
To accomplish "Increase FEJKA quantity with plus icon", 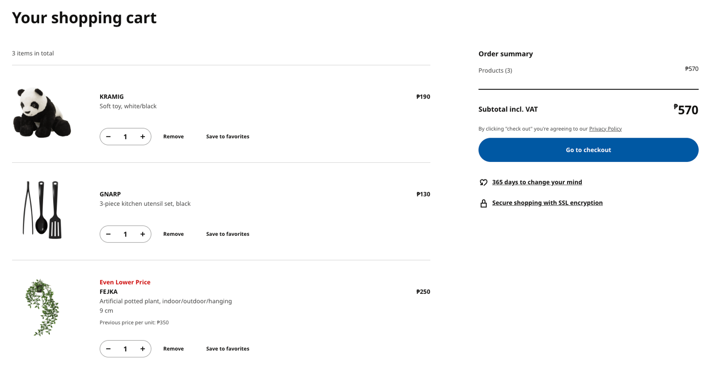I will [x=142, y=348].
